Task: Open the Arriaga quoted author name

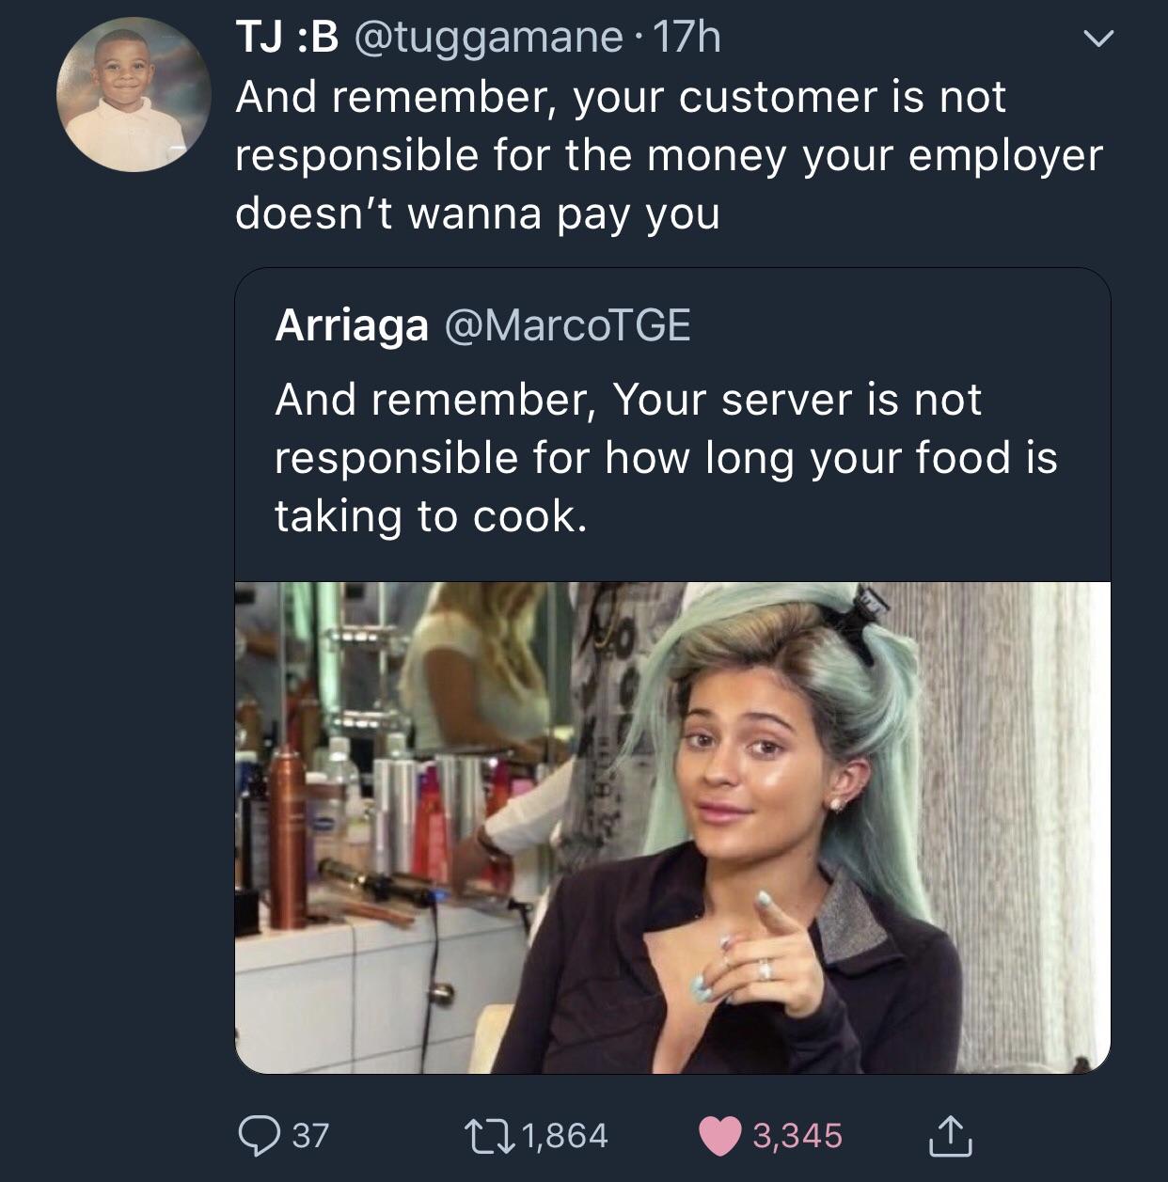Action: click(352, 325)
